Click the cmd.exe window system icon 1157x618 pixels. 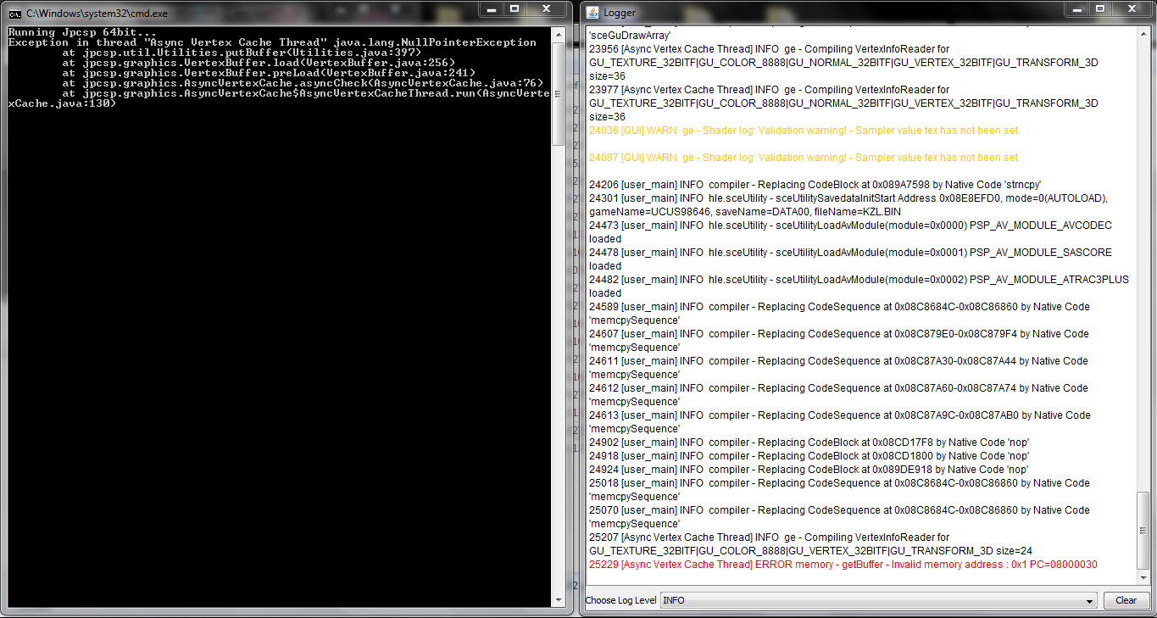click(14, 13)
